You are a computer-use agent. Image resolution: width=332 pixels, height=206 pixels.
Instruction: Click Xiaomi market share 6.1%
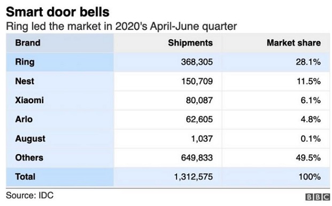pyautogui.click(x=311, y=100)
